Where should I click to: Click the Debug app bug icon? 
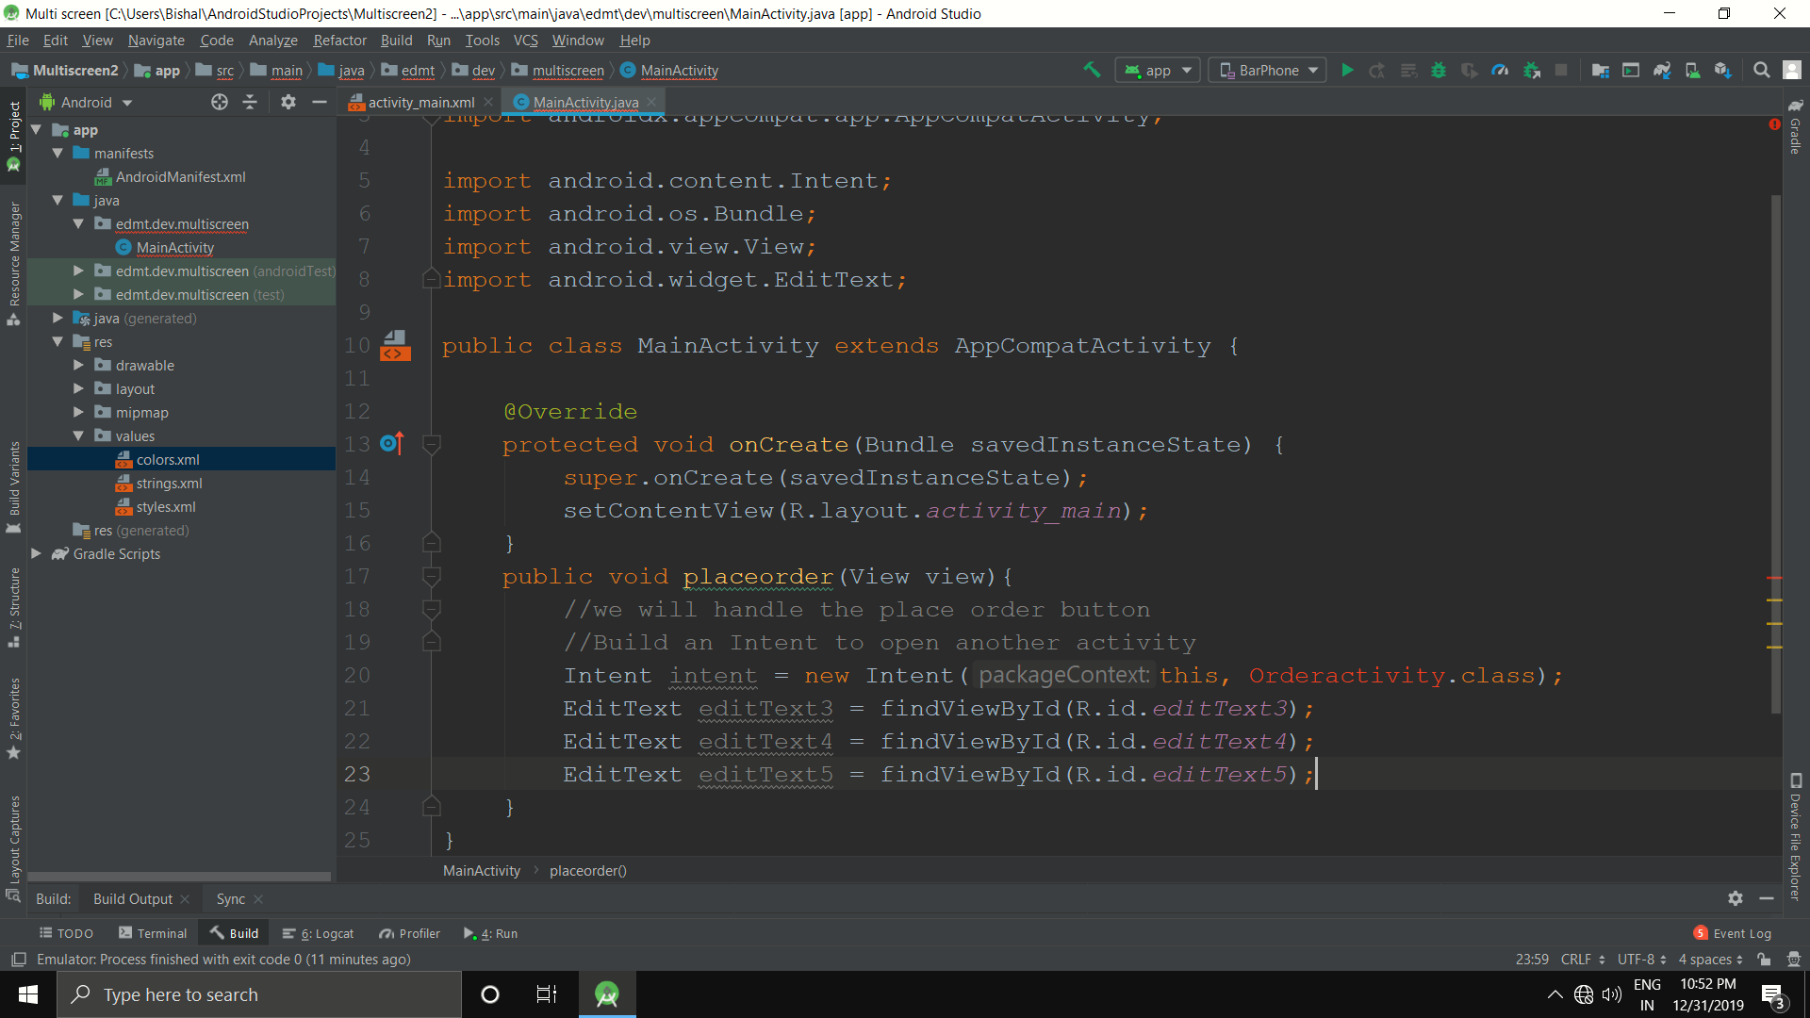1439,70
